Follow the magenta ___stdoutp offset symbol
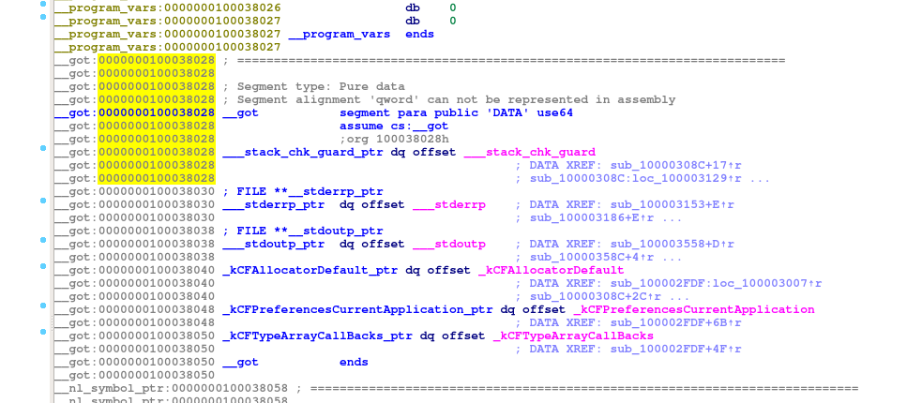 (449, 244)
